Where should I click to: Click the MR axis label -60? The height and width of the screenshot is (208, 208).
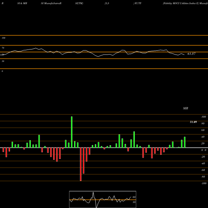[203, 170]
